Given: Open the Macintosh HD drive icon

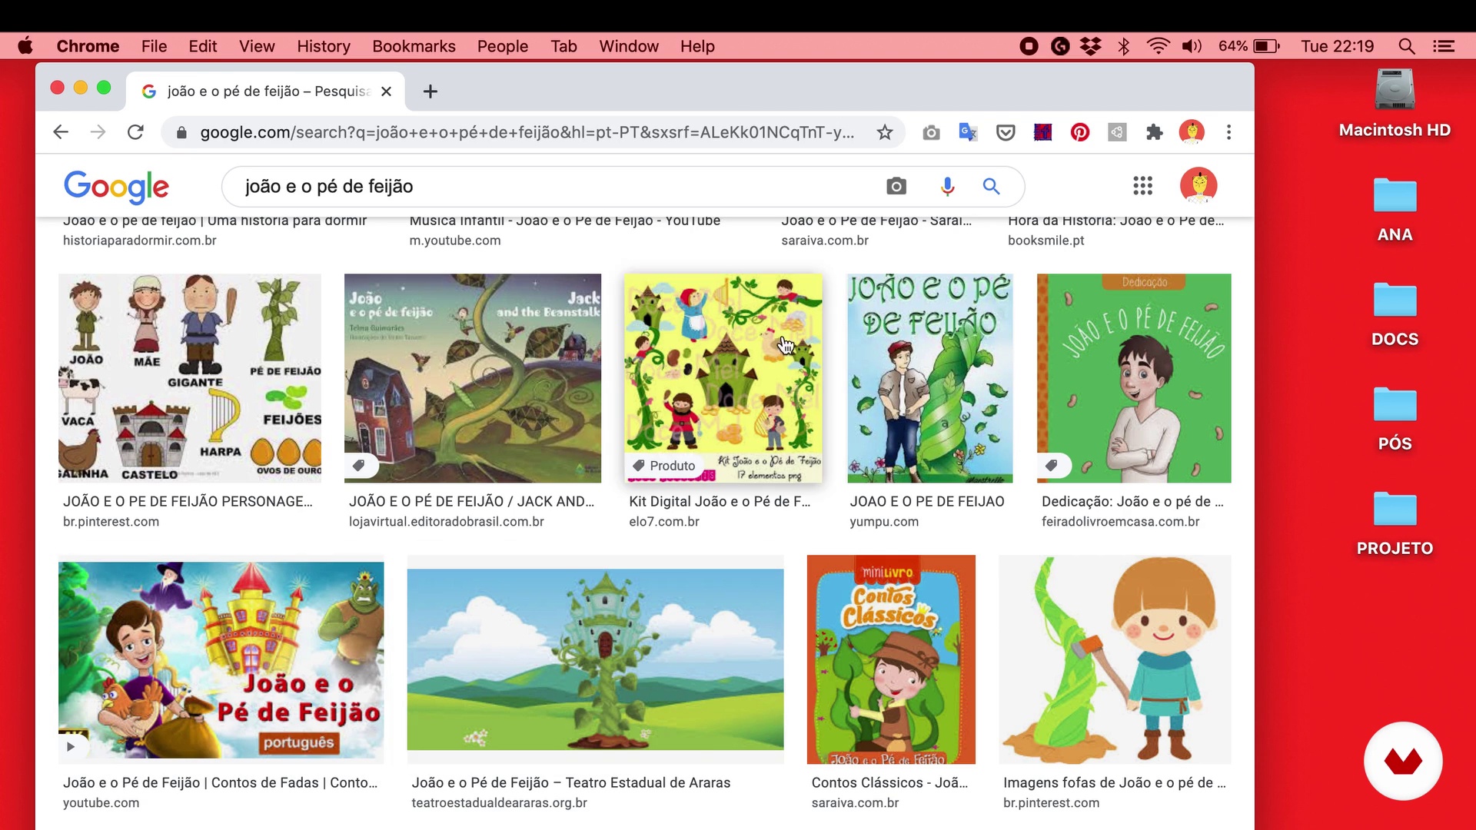Looking at the screenshot, I should (1395, 90).
